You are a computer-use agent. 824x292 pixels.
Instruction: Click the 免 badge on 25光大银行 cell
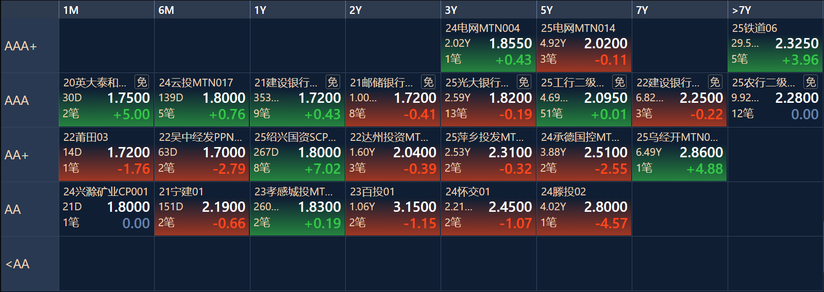point(524,82)
